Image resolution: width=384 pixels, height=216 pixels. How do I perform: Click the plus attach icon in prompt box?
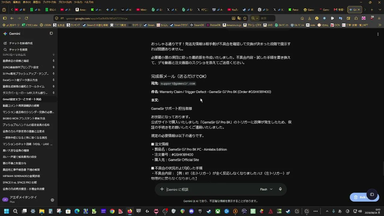(162, 189)
